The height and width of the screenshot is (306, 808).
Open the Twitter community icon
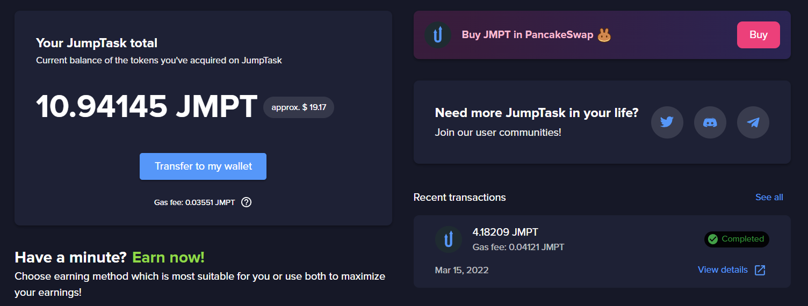click(x=667, y=122)
